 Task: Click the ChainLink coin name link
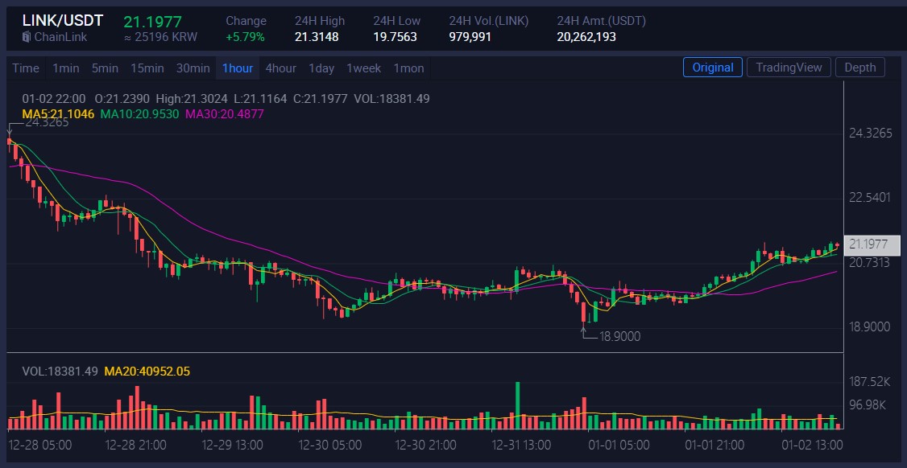[x=60, y=37]
